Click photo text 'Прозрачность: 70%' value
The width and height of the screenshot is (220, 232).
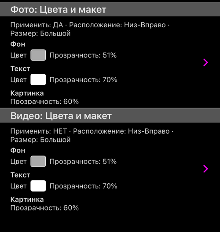coord(84,80)
